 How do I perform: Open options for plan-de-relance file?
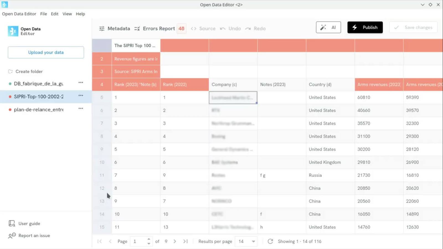(81, 109)
